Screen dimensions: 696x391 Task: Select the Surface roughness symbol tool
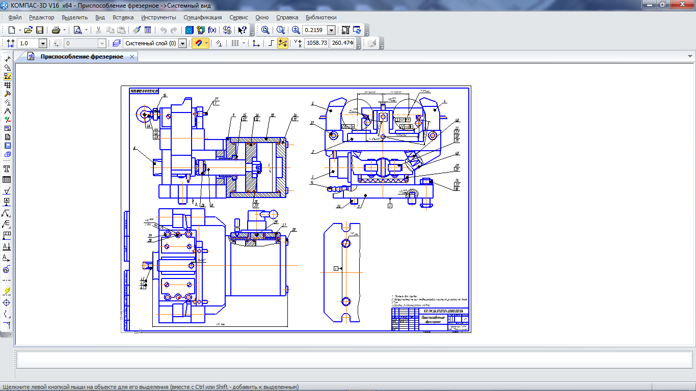click(7, 191)
